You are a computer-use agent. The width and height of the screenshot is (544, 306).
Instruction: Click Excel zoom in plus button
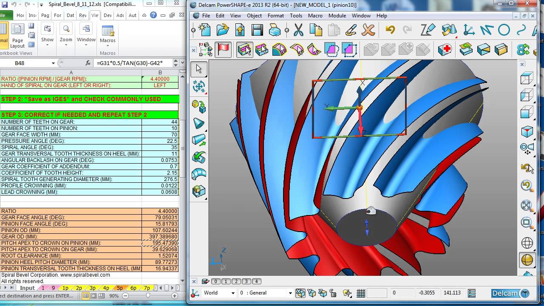point(175,296)
